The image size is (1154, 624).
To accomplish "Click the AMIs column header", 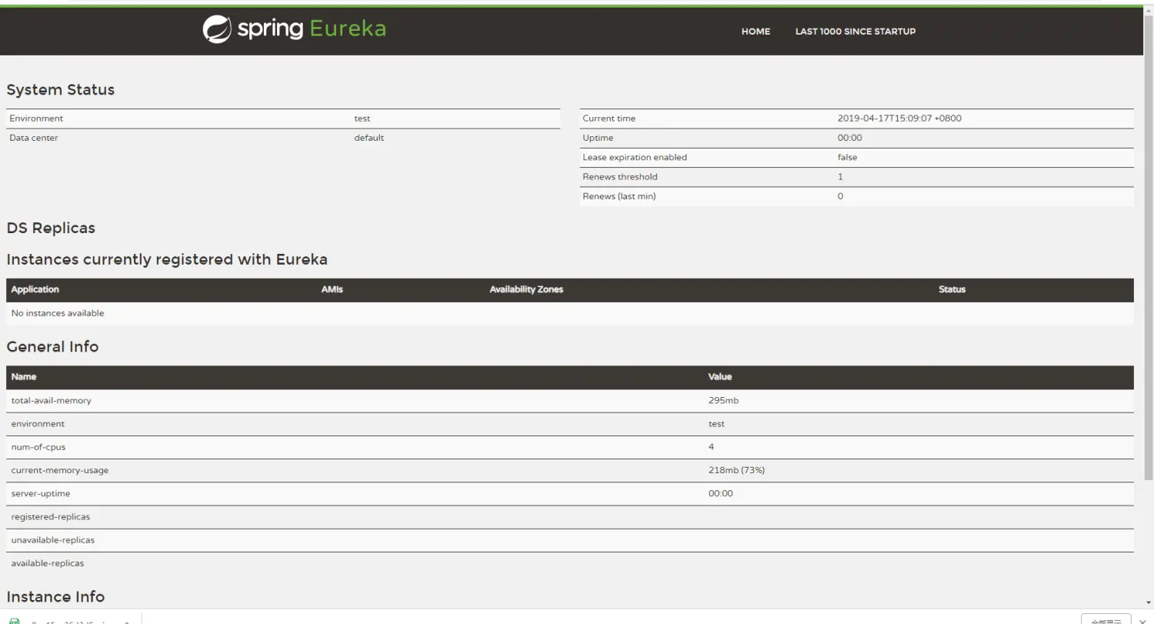I will [x=332, y=289].
